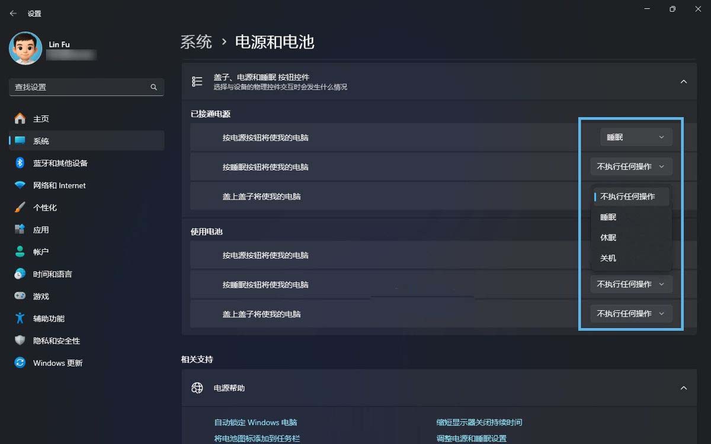This screenshot has width=711, height=444.
Task: Open the 自动锁定 Windows 电脑 link
Action: (x=255, y=423)
